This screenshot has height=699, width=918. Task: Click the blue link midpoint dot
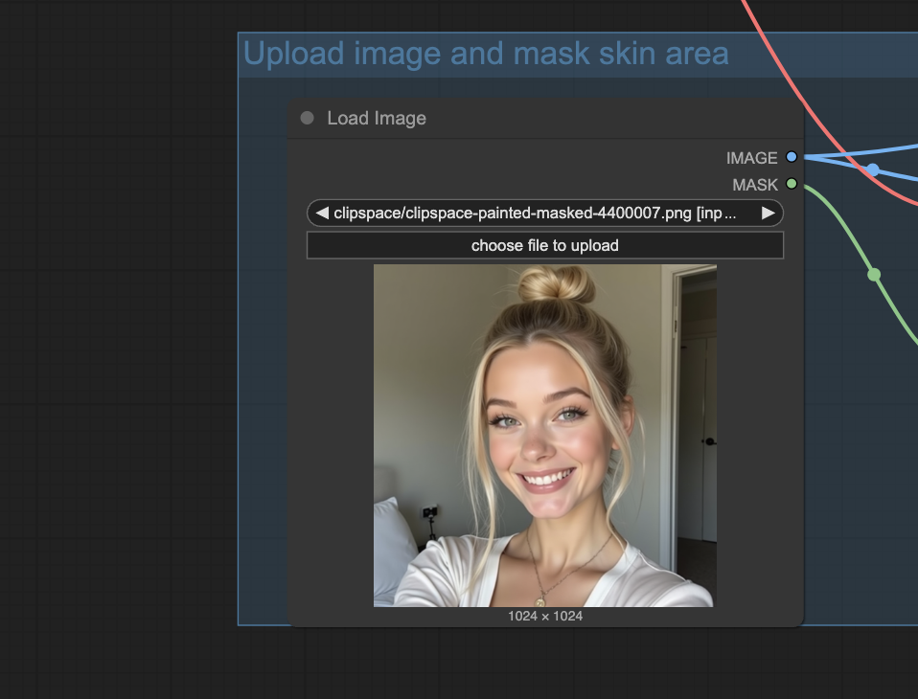(873, 169)
